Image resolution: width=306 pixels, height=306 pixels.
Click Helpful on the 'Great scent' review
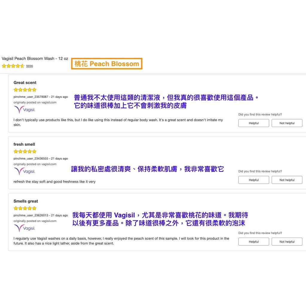pos(253,123)
